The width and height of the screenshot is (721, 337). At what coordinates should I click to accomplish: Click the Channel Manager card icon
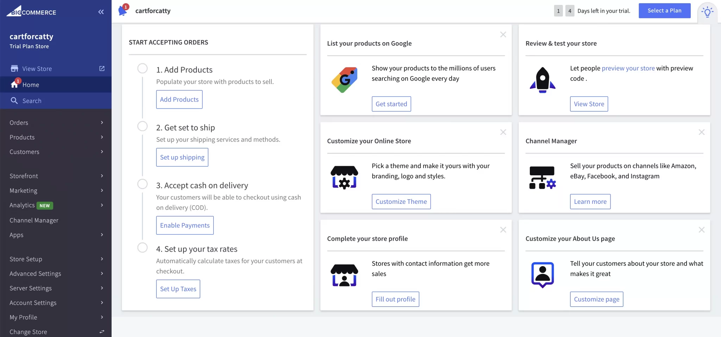pos(543,177)
